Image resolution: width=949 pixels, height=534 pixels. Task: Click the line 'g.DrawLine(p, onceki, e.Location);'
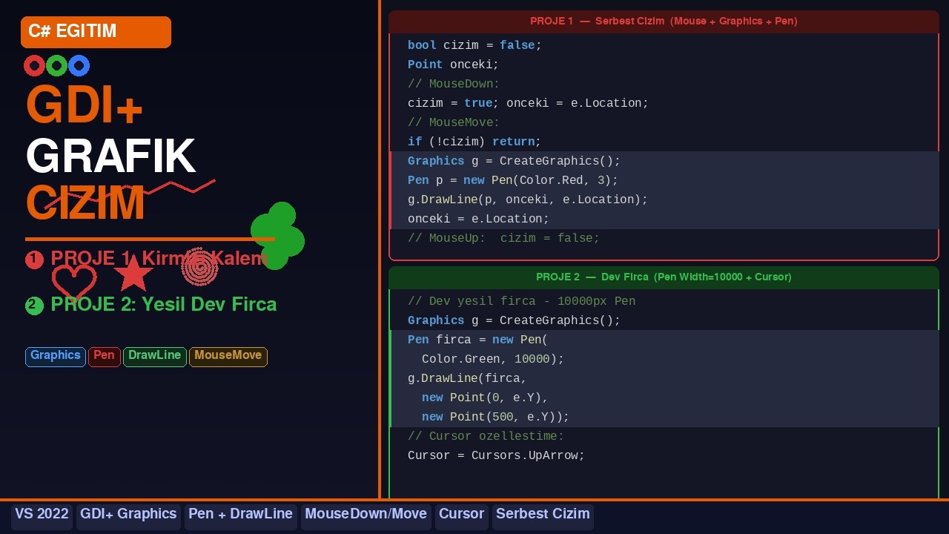(x=528, y=200)
